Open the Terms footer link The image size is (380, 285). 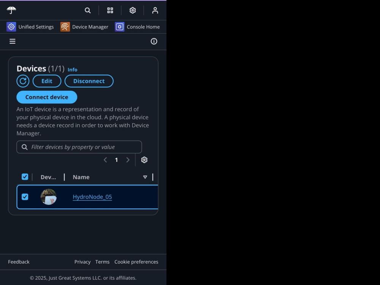[x=102, y=262]
